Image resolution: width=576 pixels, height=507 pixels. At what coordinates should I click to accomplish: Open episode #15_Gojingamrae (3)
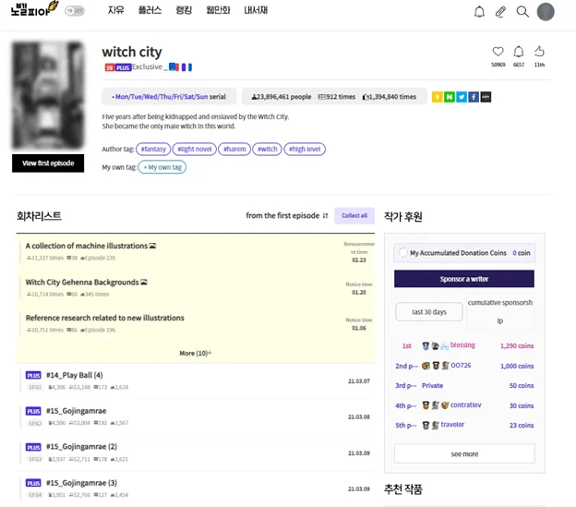click(81, 483)
